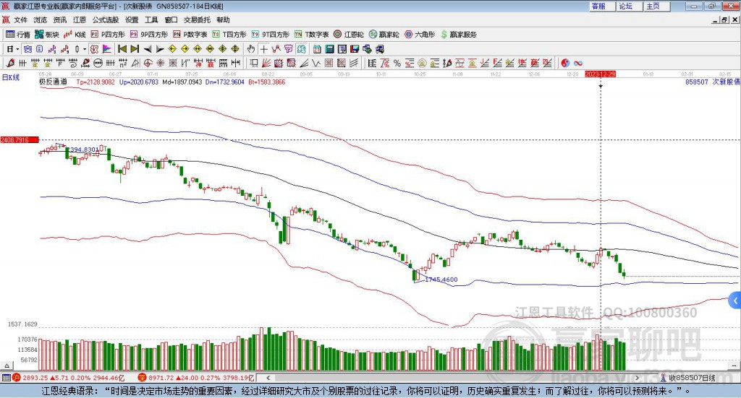
Task: Open the 板块 sector view
Action: [x=48, y=34]
